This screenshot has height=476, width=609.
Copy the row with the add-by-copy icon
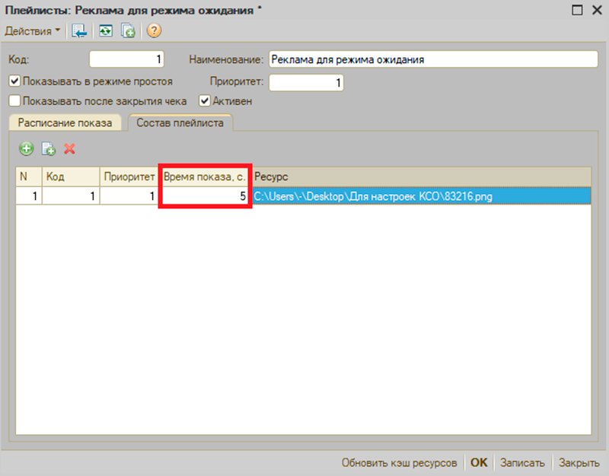tap(49, 148)
